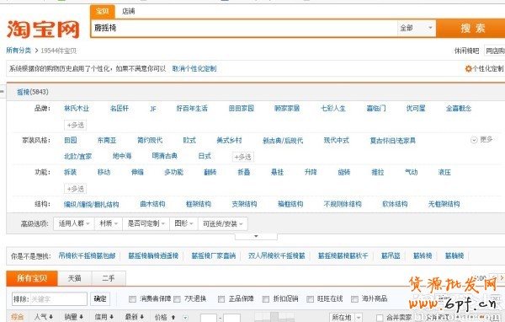Viewport: 505px width, 322px height.
Task: Sort by 价格 ascending
Action: 165,317
